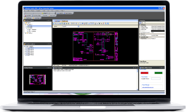Open the Project Manager email link
Screen dimensions: 186x112
[148, 87]
